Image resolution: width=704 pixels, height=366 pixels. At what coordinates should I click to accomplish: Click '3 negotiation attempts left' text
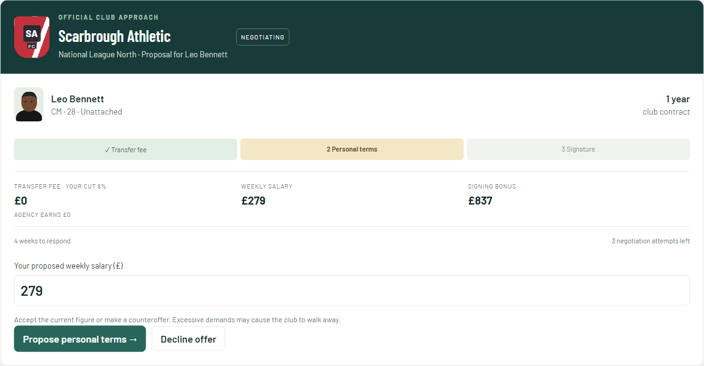coord(650,241)
